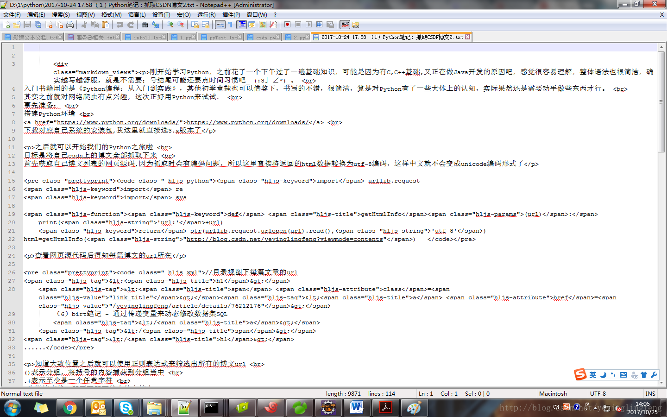The height and width of the screenshot is (417, 667).
Task: Save the current file via toolbar
Action: 27,25
